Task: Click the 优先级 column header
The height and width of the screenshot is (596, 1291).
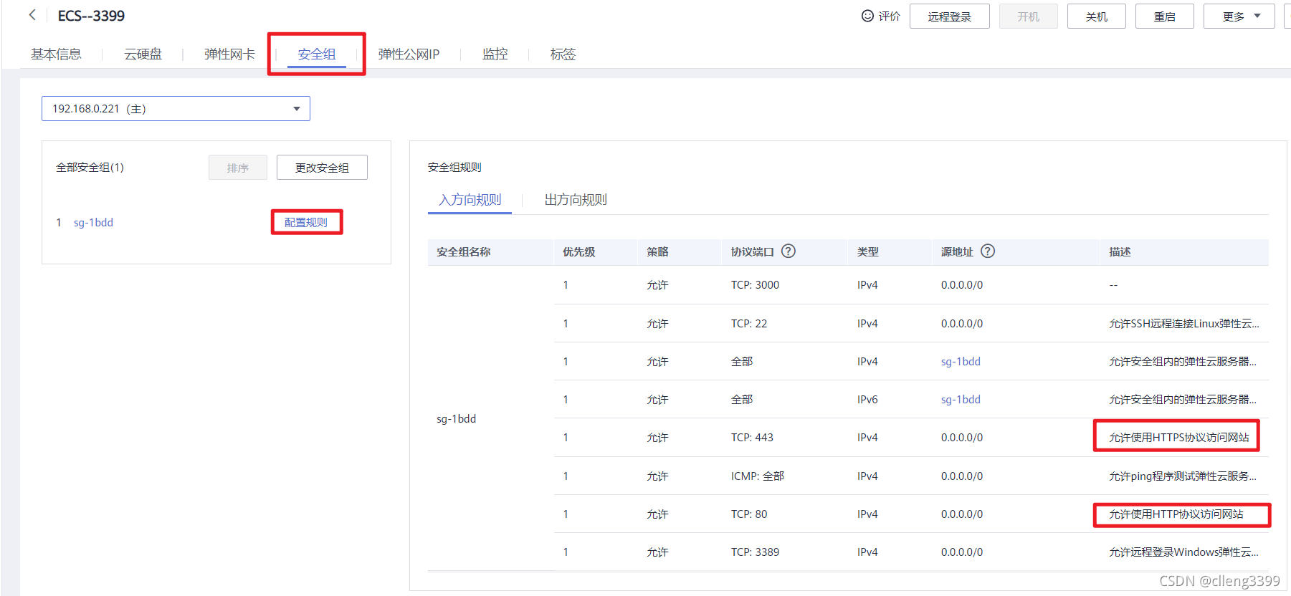Action: pyautogui.click(x=578, y=252)
